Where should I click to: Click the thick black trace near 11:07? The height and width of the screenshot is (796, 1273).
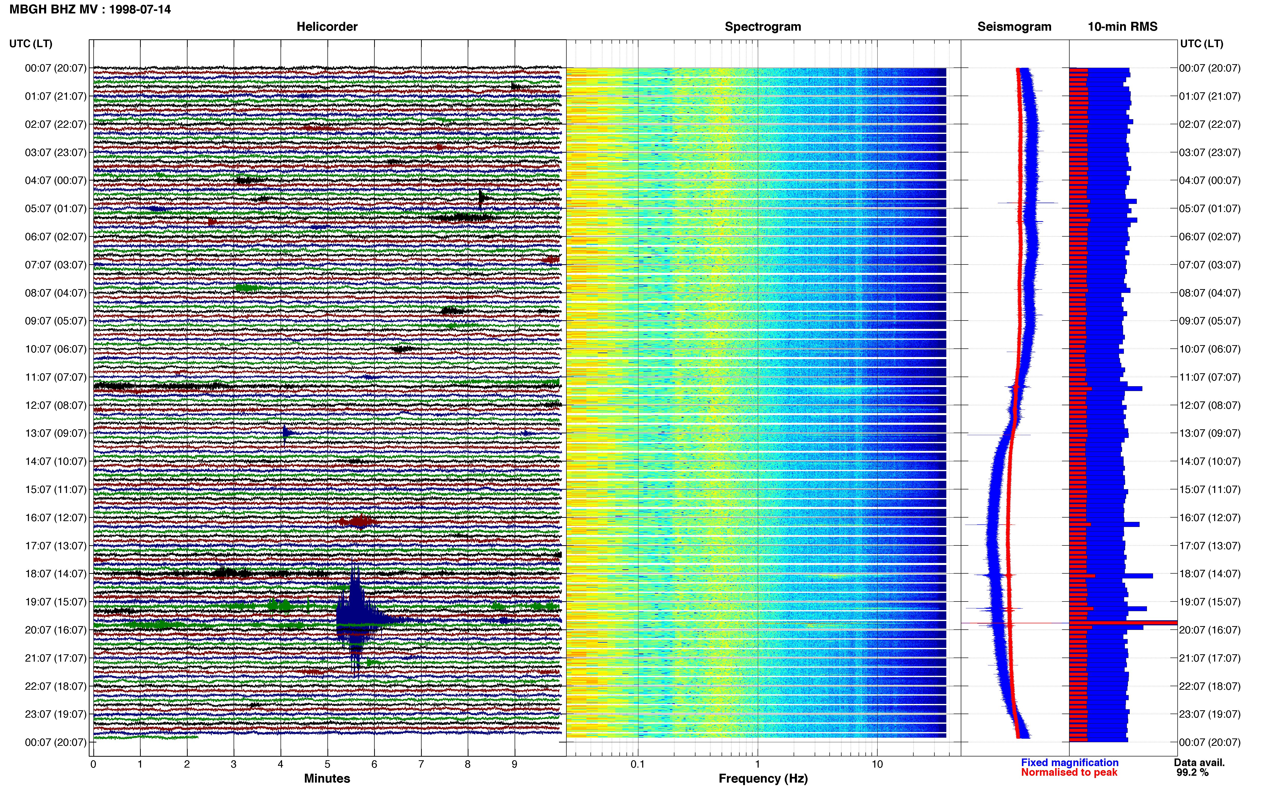coord(327,386)
